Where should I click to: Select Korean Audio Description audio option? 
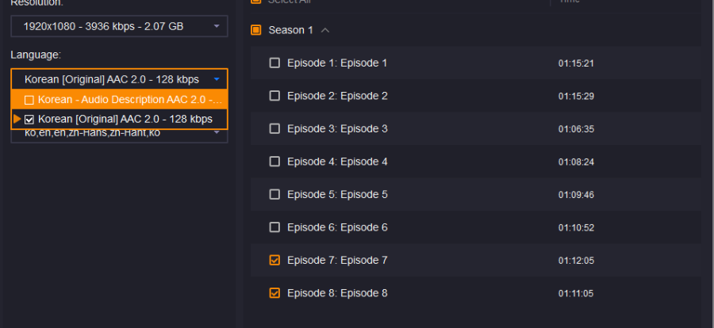pos(127,100)
